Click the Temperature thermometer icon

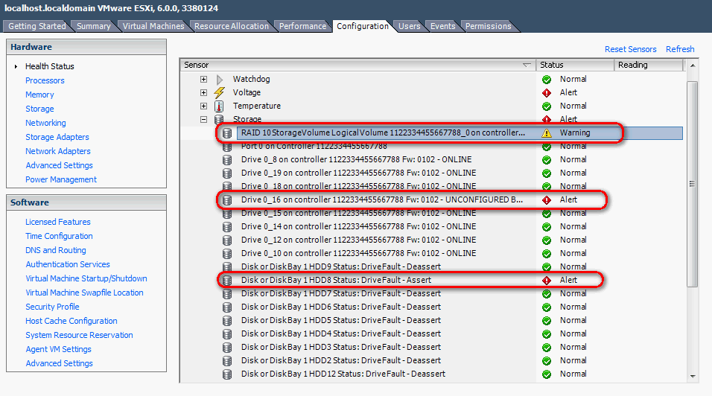[219, 106]
